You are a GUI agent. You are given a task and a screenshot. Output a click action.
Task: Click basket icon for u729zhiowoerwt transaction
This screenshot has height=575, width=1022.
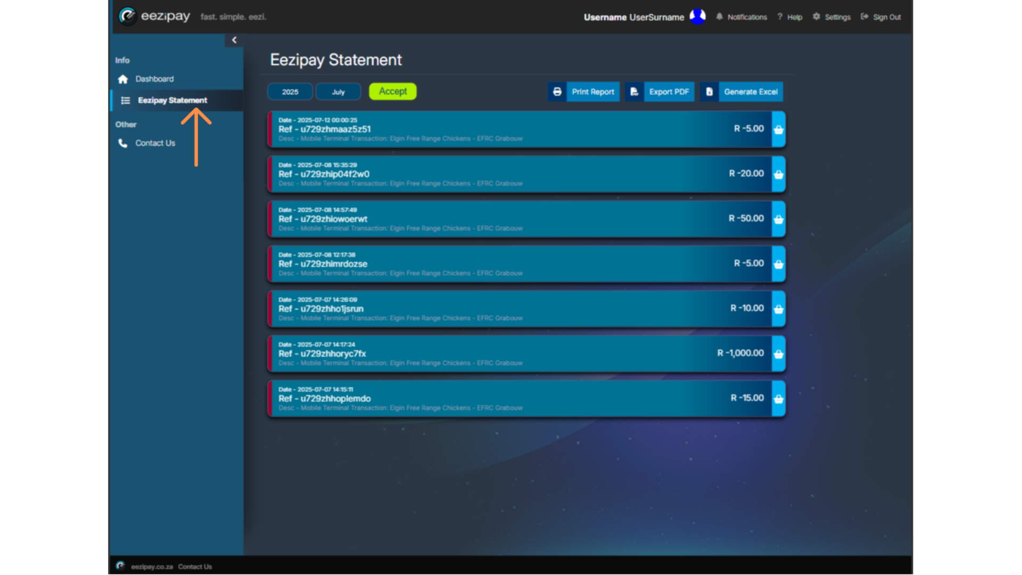click(779, 219)
